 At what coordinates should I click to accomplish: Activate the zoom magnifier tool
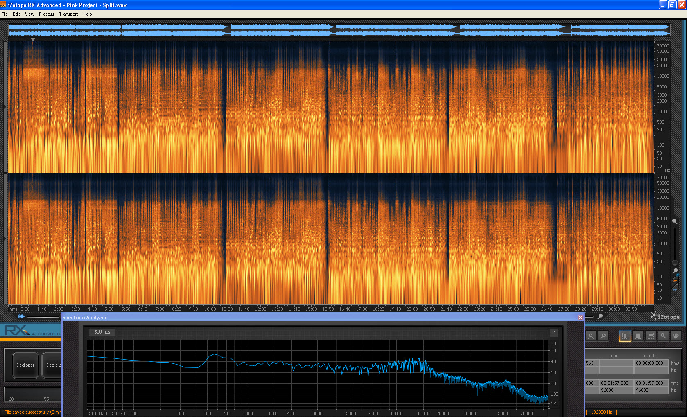tap(663, 336)
